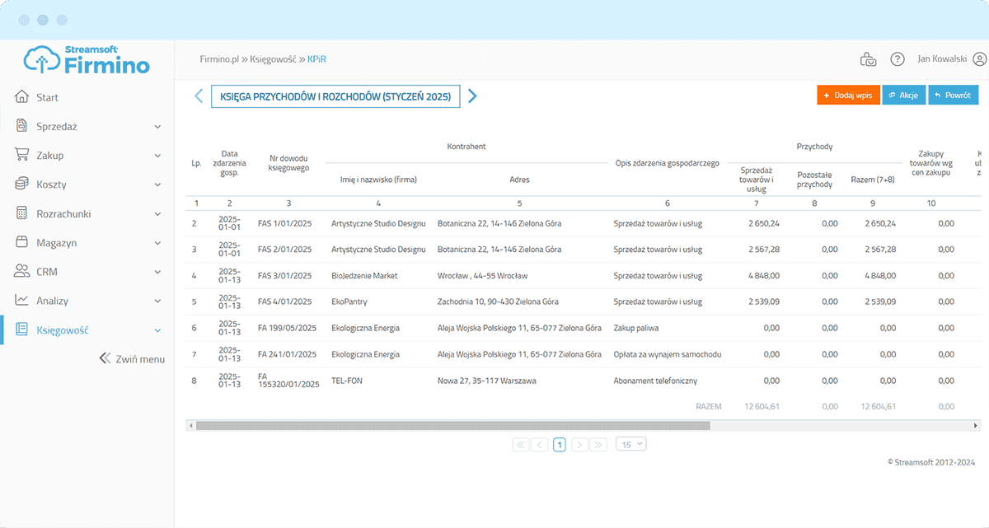Click the Nowa 27, 35-117 Warszawa address
Image resolution: width=989 pixels, height=528 pixels.
pos(487,381)
